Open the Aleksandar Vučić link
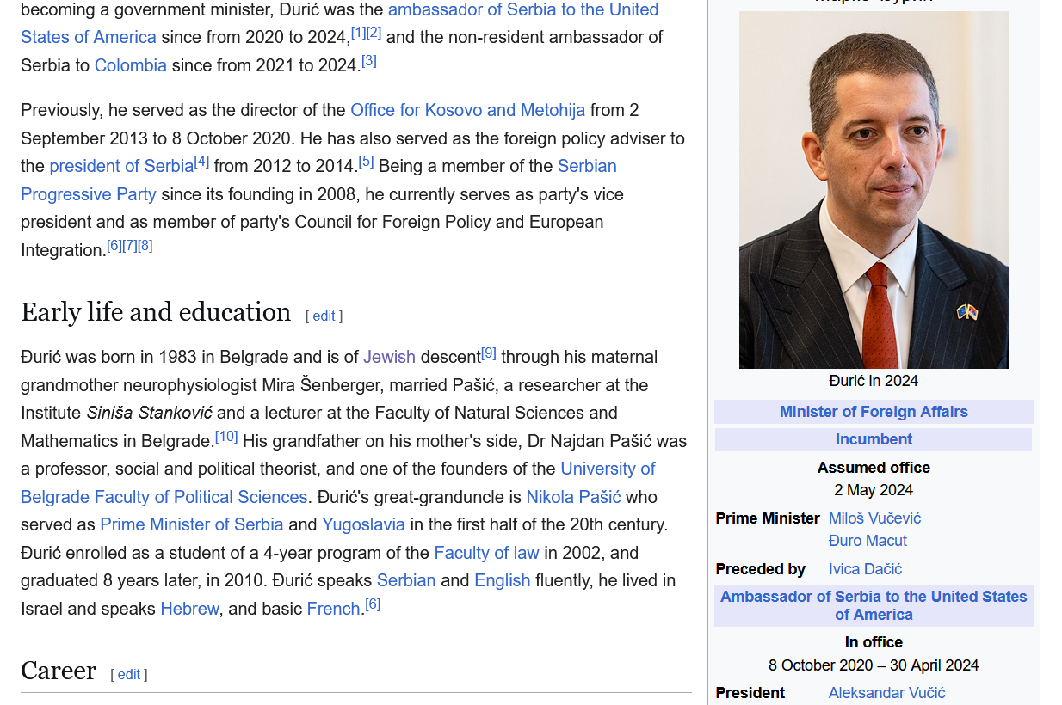Viewport: 1062px width, 705px height. [x=886, y=693]
